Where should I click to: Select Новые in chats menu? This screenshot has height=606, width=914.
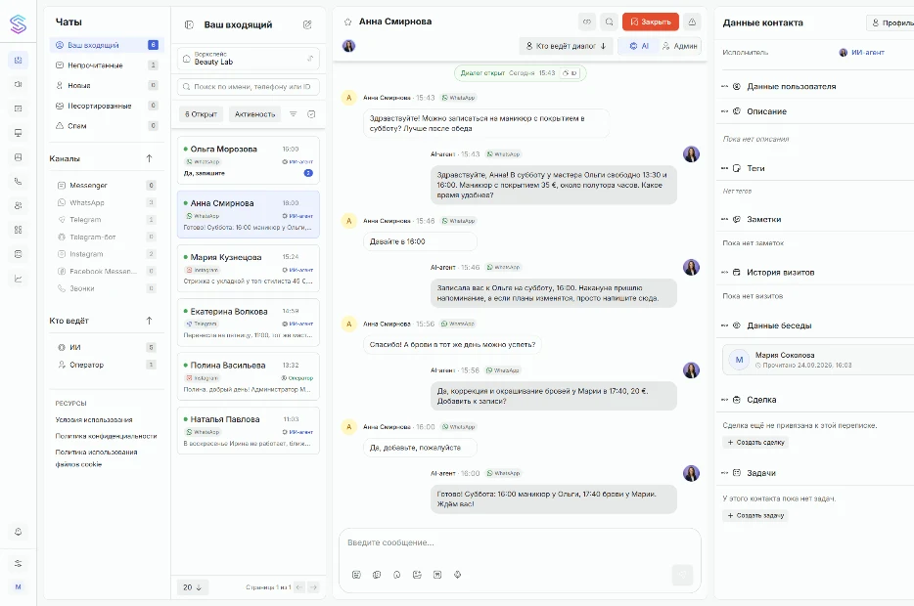107,86
